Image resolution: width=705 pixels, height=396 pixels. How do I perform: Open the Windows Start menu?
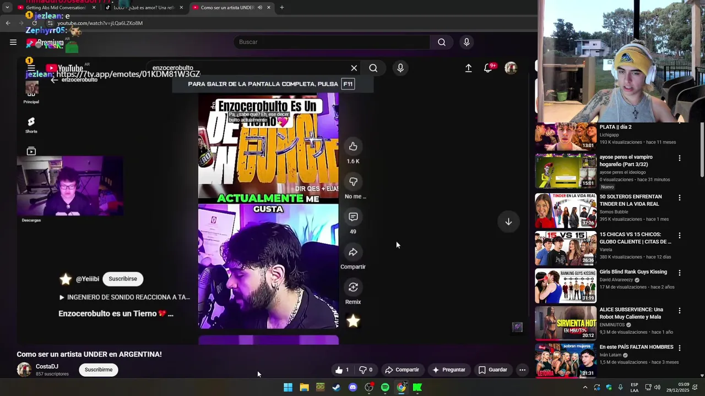click(x=288, y=387)
